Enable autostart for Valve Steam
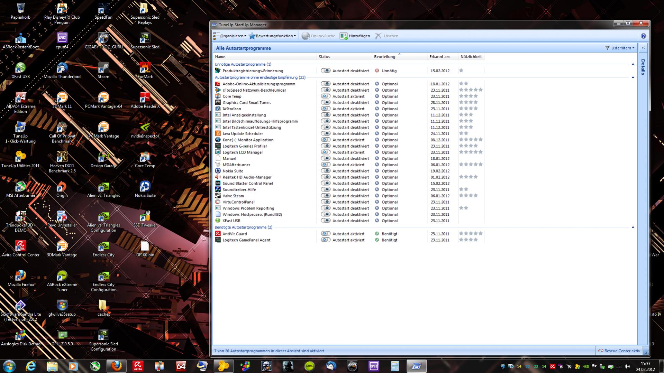664x373 pixels. [x=325, y=196]
